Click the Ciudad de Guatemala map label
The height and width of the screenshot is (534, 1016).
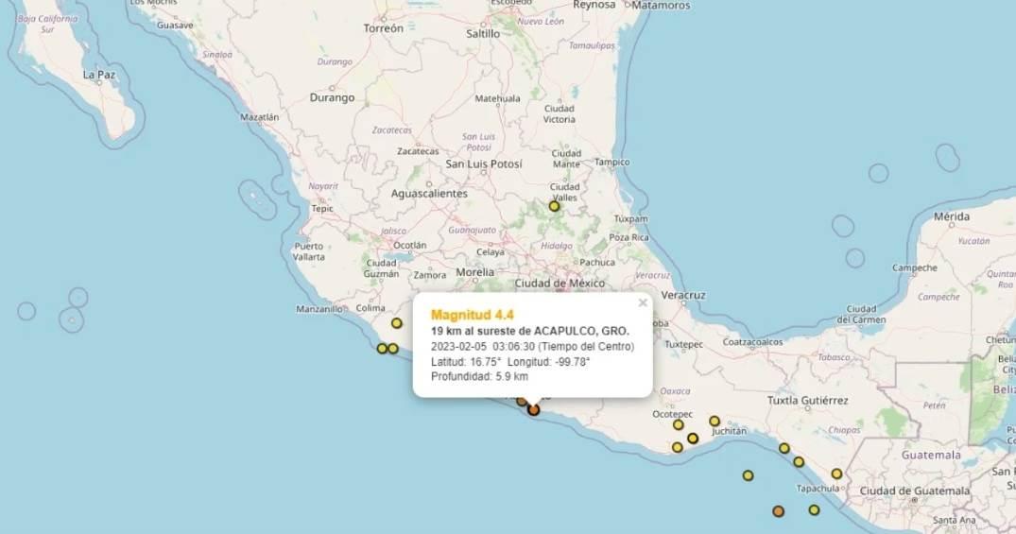coord(914,491)
